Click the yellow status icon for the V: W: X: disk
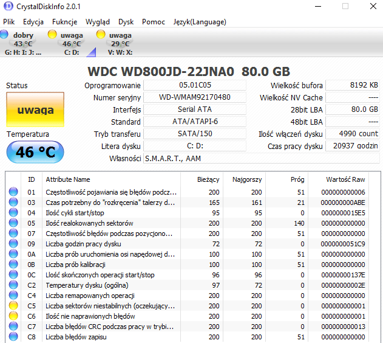 [x=101, y=34]
